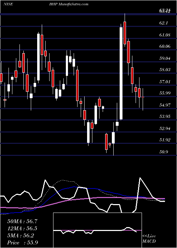Select the 52.94 price level label
The width and height of the screenshot is (177, 248).
click(165, 128)
